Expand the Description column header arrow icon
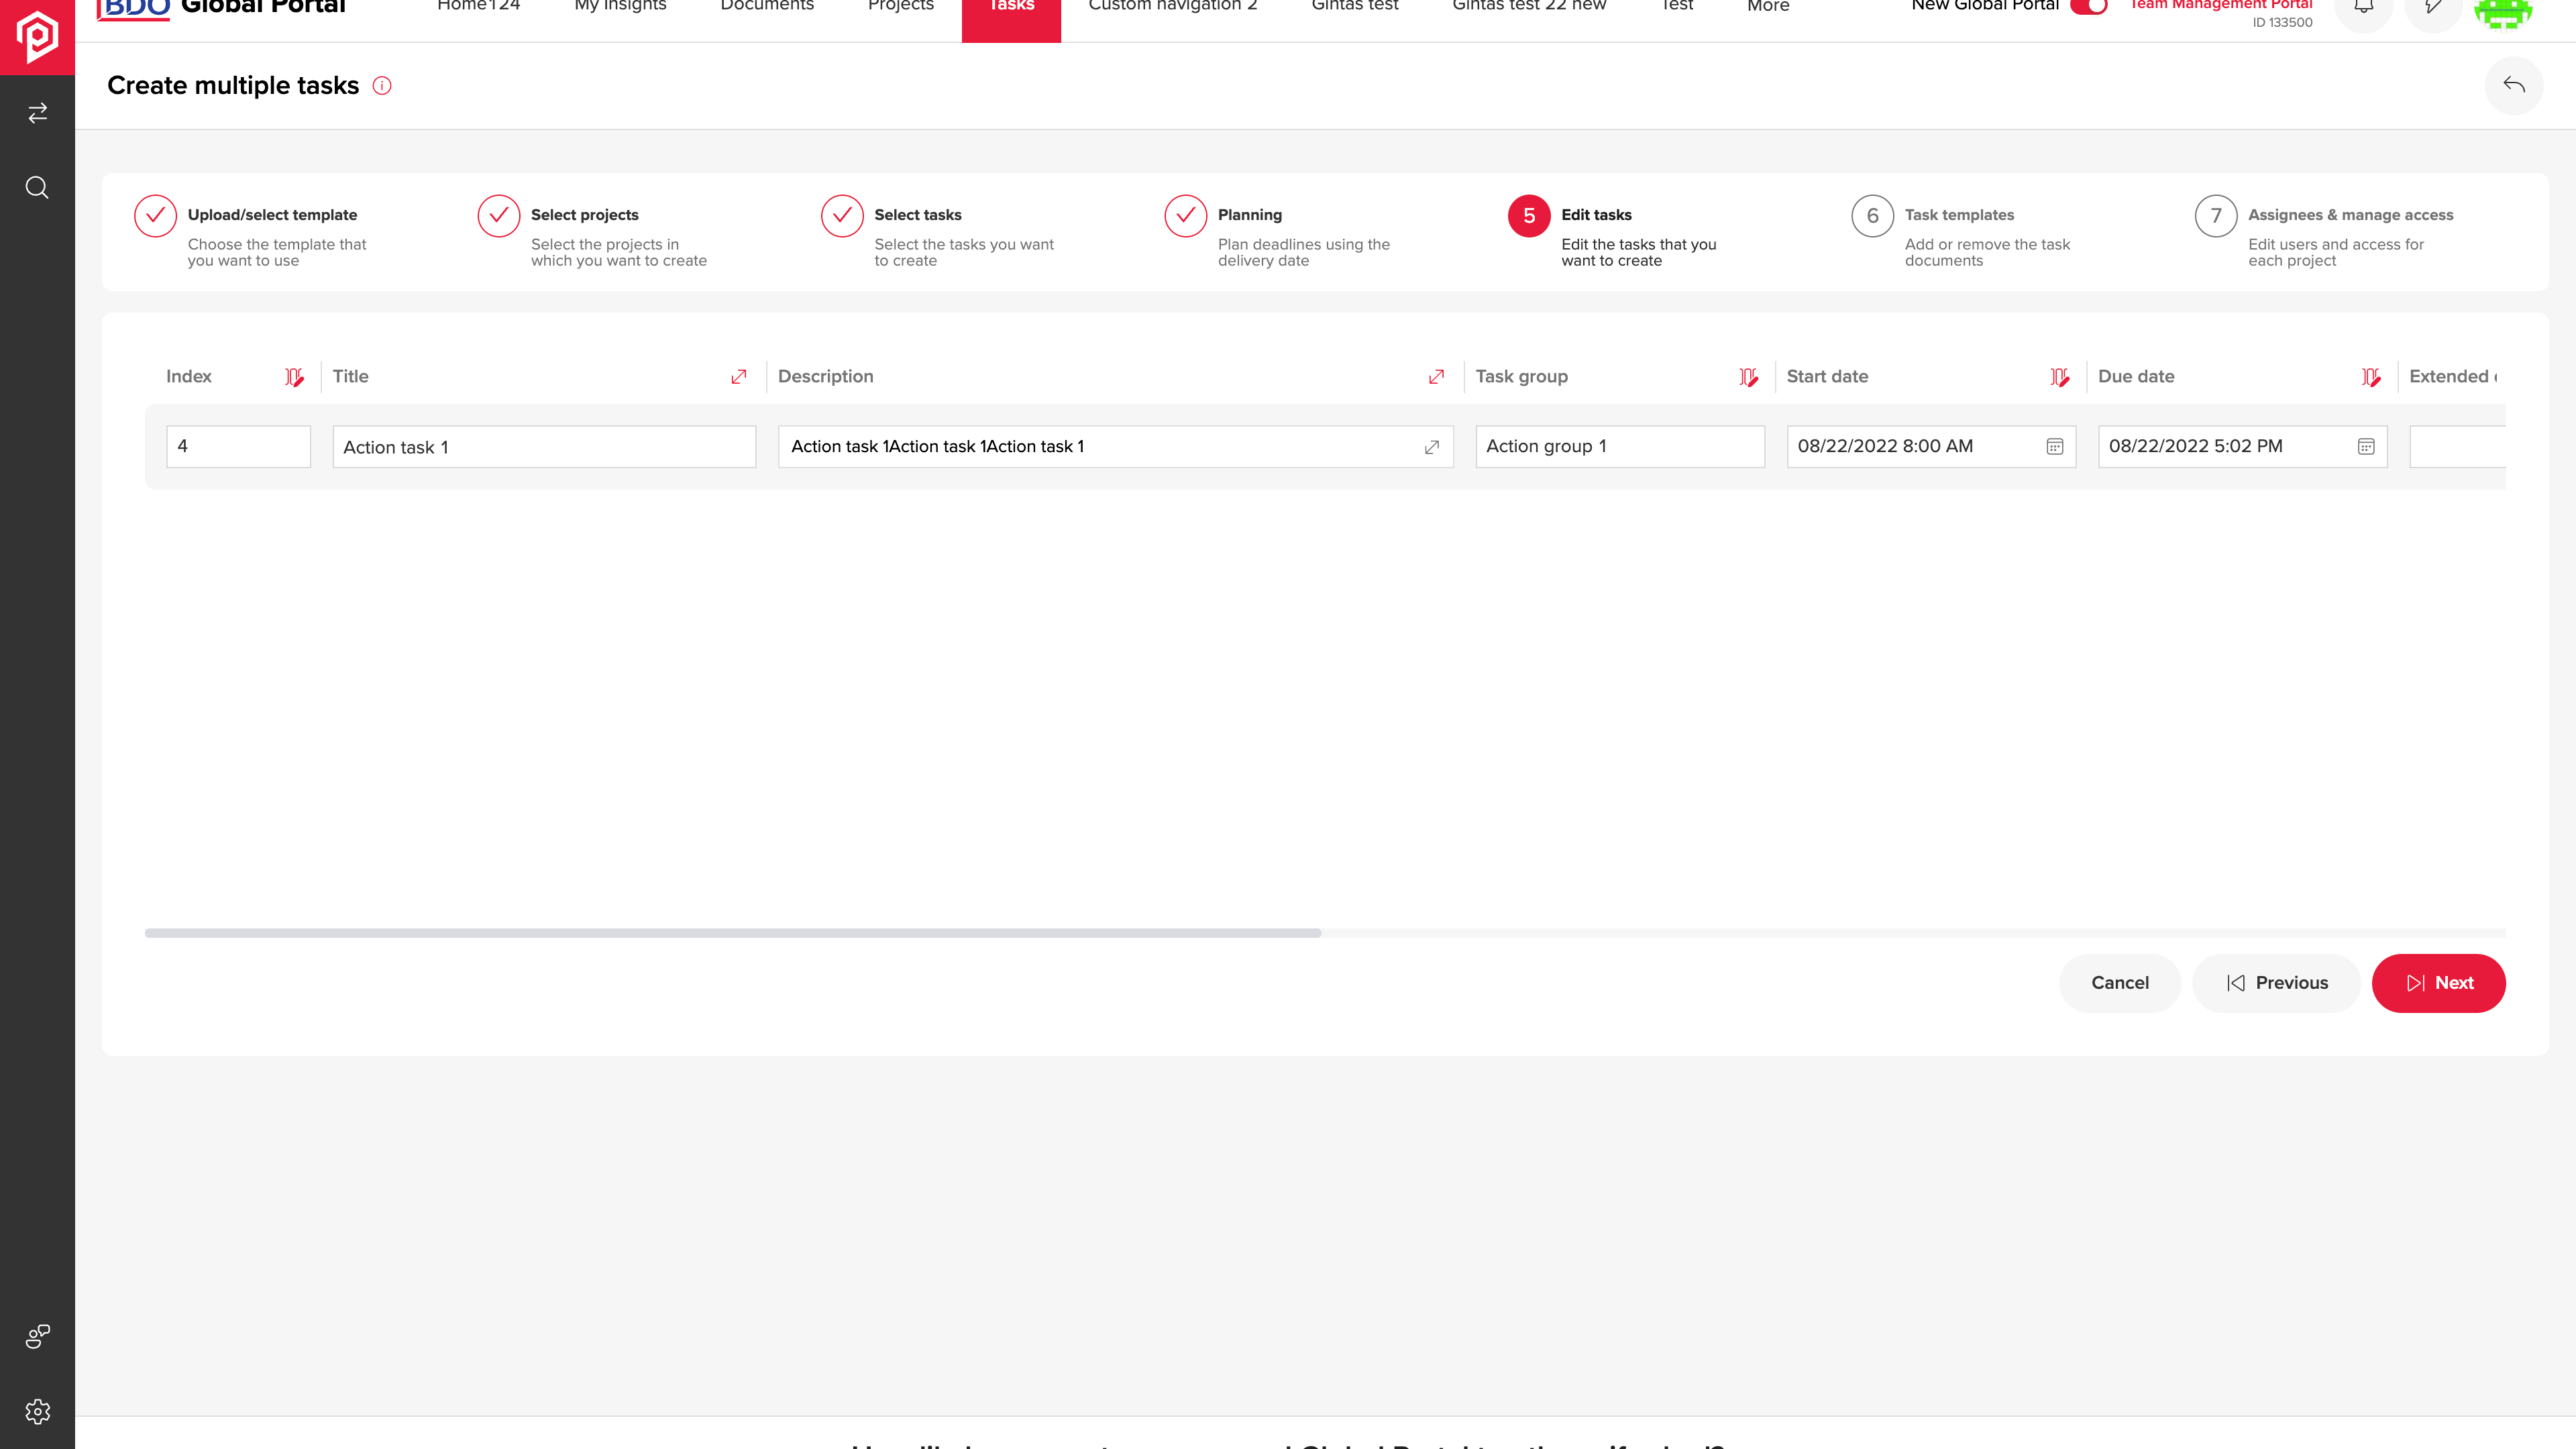 click(x=1437, y=377)
